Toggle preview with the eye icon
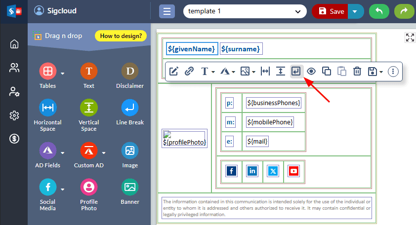The height and width of the screenshot is (225, 416). (311, 71)
